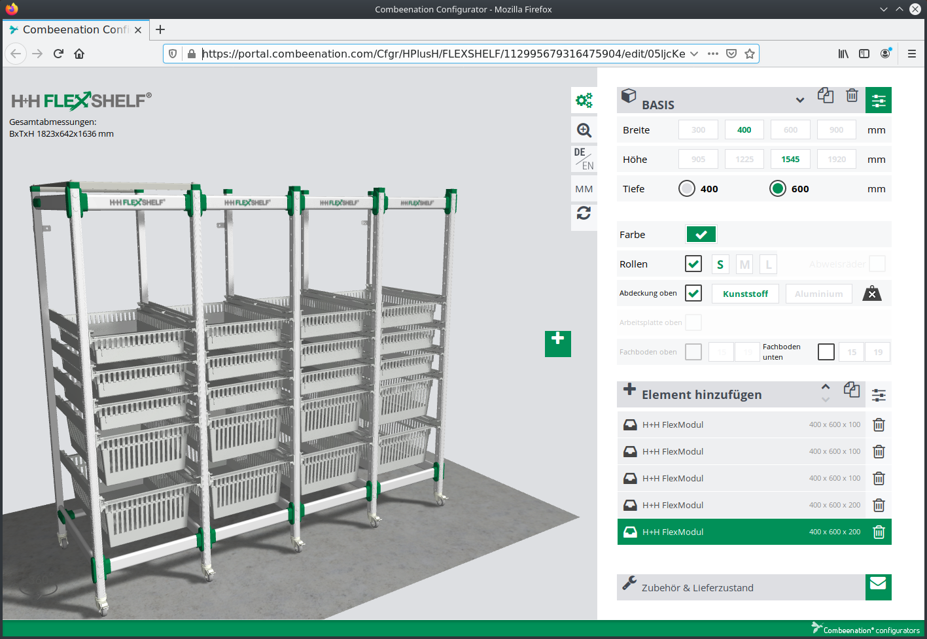The height and width of the screenshot is (639, 927).
Task: Click the wrench icon for Zubehör & Lieferzustand
Action: (629, 583)
